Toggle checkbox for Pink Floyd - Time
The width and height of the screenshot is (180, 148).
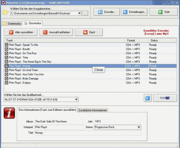(6, 58)
